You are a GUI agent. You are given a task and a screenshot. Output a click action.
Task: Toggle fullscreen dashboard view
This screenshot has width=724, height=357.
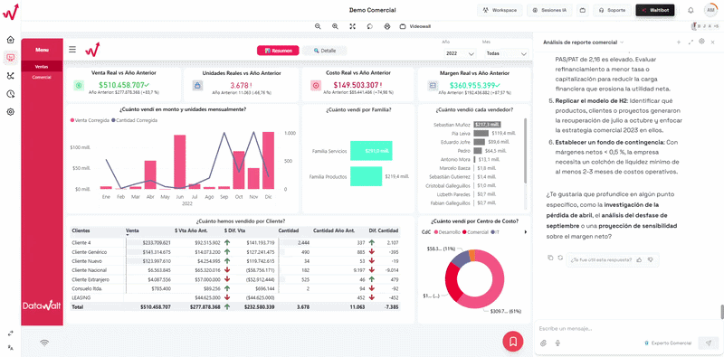[x=353, y=26]
